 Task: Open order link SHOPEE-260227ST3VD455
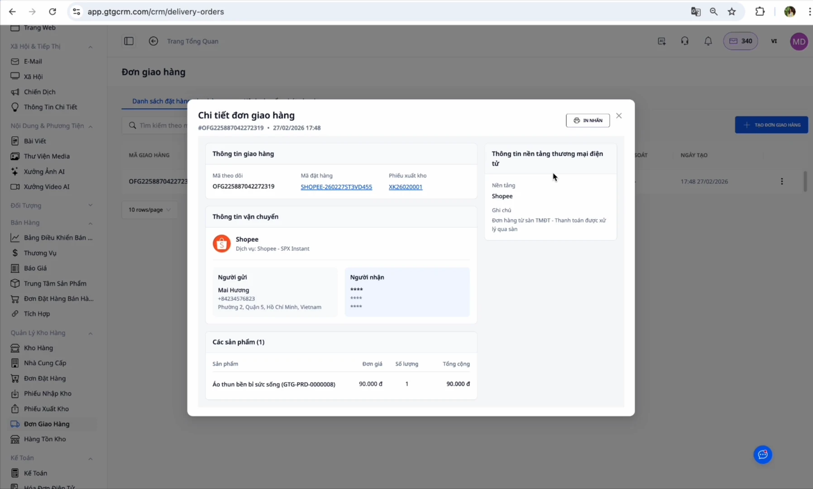pos(336,187)
